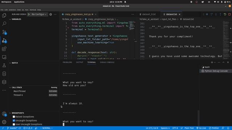Open the Explorer view in activity bar
Image resolution: width=232 pixels, height=130 pixels.
pyautogui.click(x=4, y=15)
